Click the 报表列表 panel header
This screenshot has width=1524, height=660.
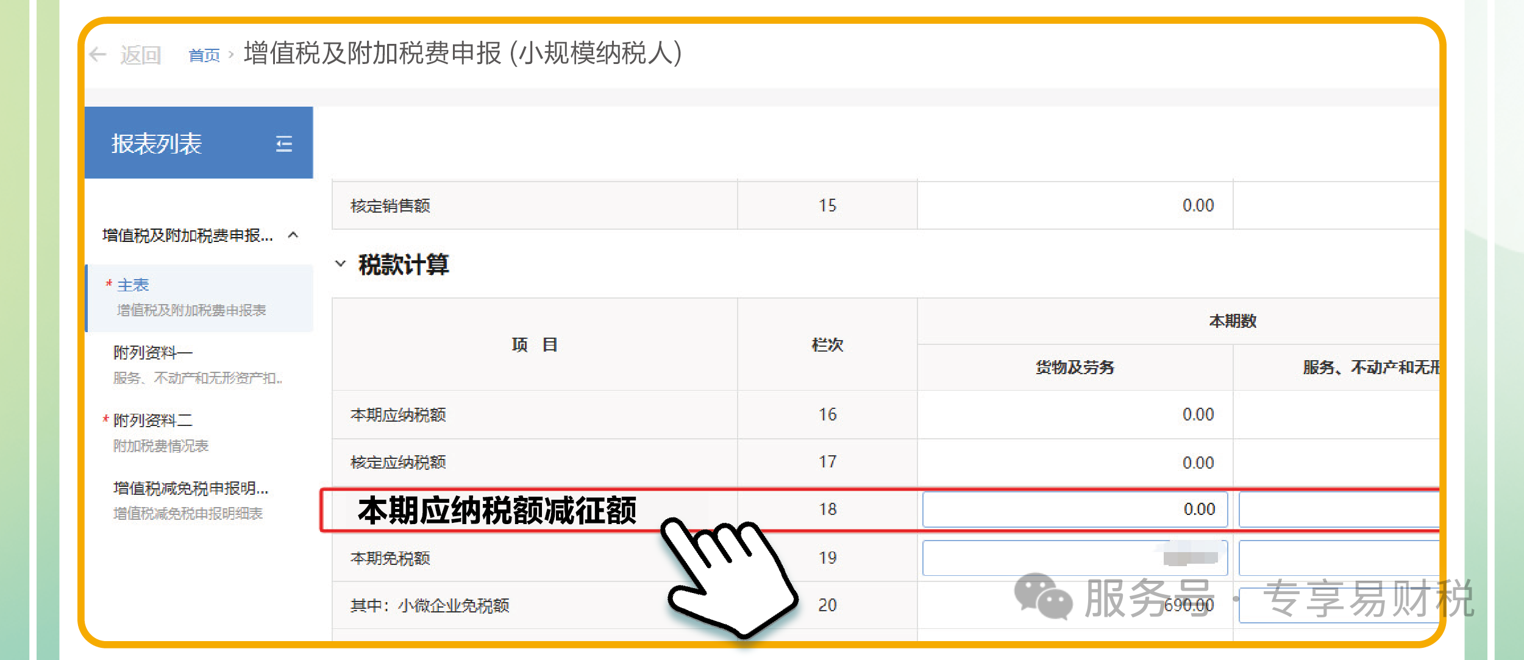(157, 144)
